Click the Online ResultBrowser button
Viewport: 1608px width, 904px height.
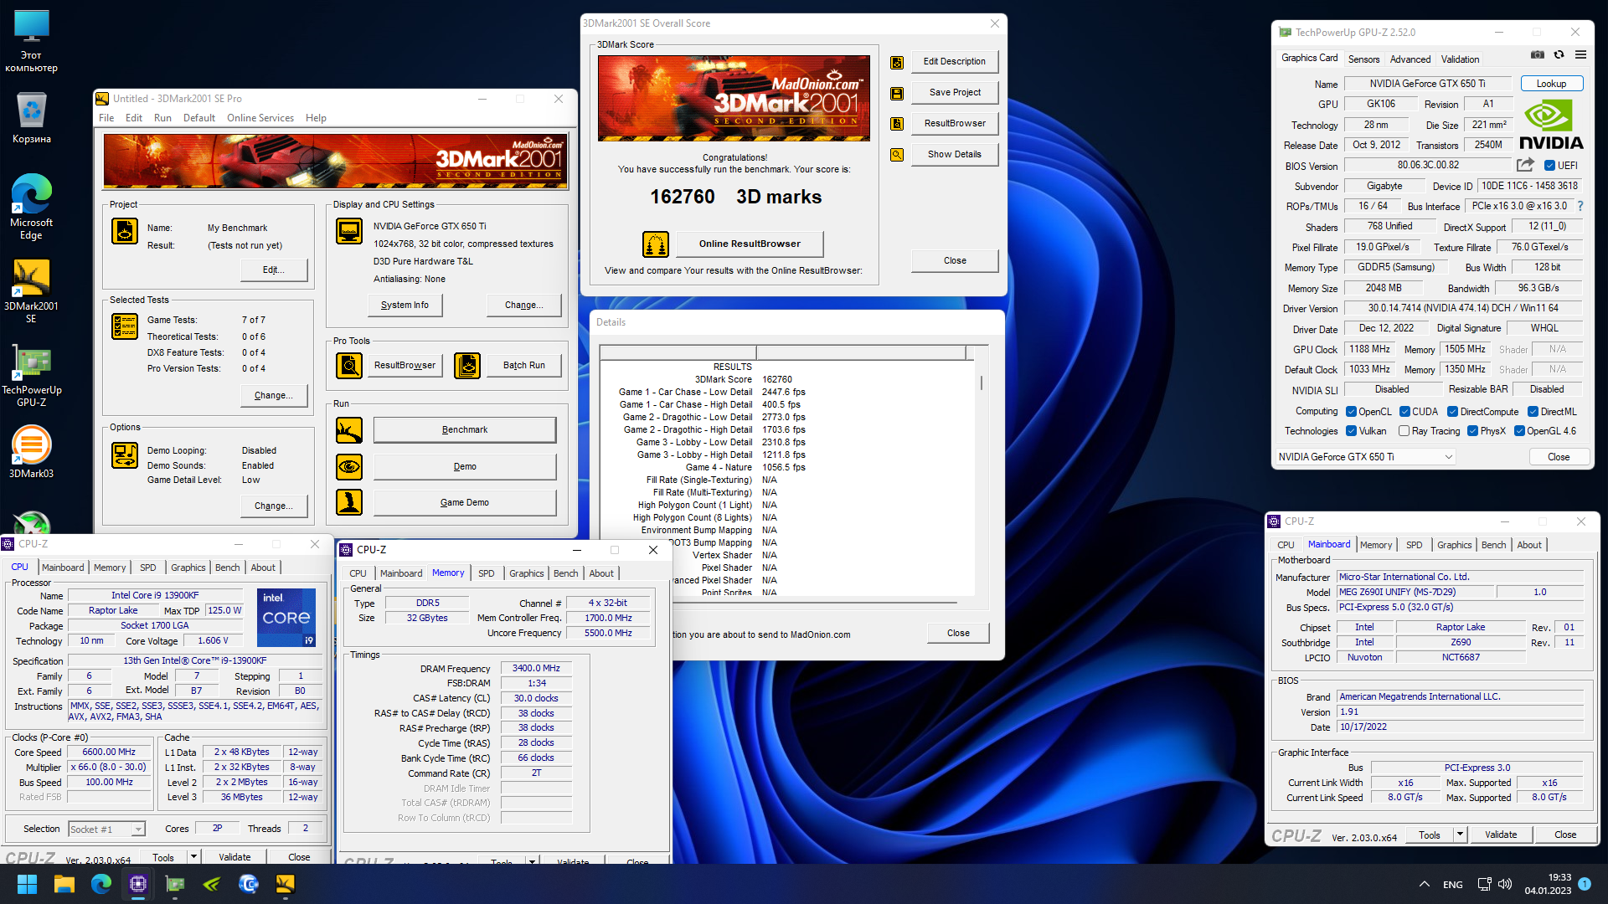(x=750, y=244)
